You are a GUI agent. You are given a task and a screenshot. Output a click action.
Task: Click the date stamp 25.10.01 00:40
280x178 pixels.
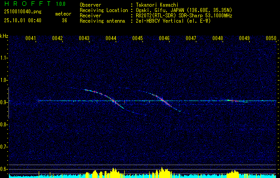point(23,20)
